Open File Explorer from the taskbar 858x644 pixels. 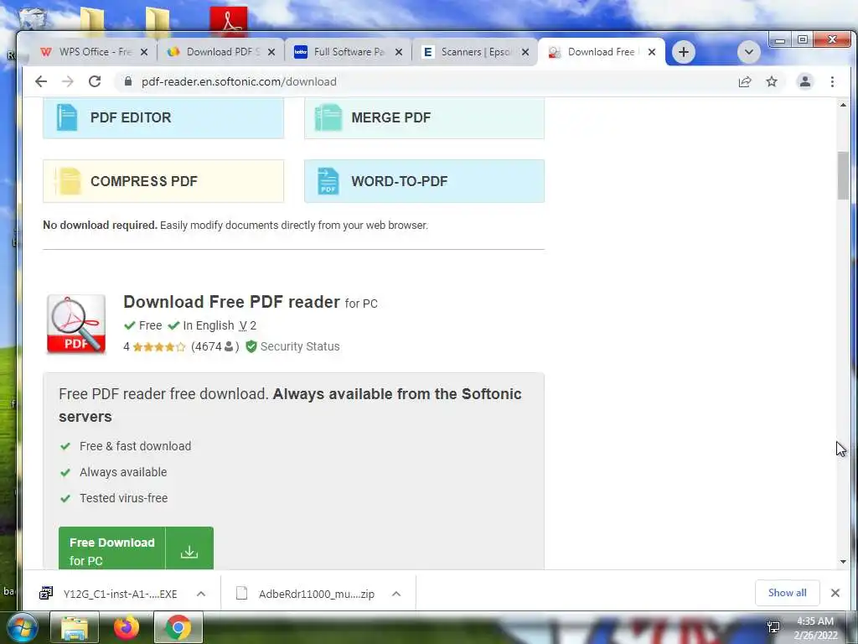tap(75, 627)
